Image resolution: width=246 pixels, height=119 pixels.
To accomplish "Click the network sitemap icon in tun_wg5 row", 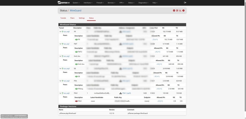I will (120, 93).
